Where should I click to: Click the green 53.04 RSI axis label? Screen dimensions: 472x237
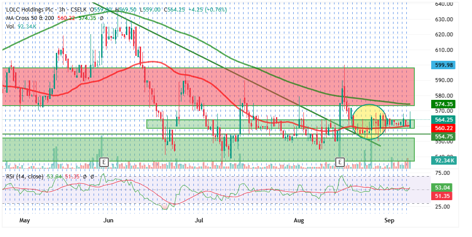tap(442, 188)
